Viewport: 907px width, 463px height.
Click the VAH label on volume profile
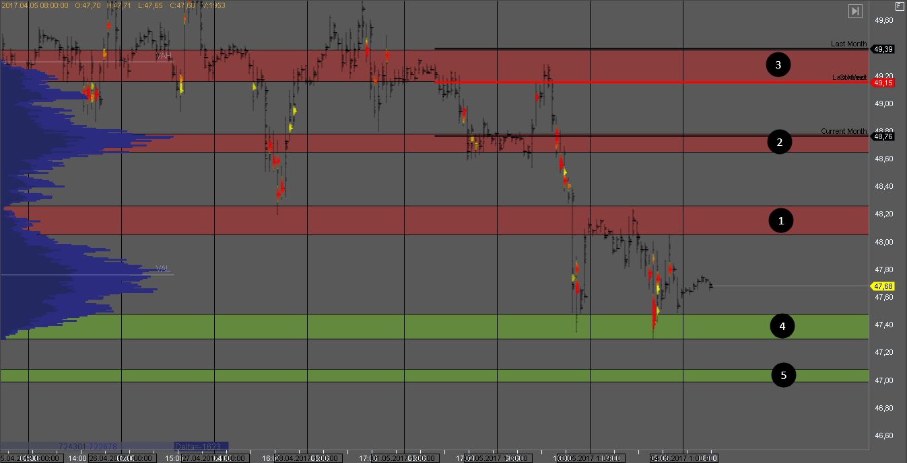(164, 56)
